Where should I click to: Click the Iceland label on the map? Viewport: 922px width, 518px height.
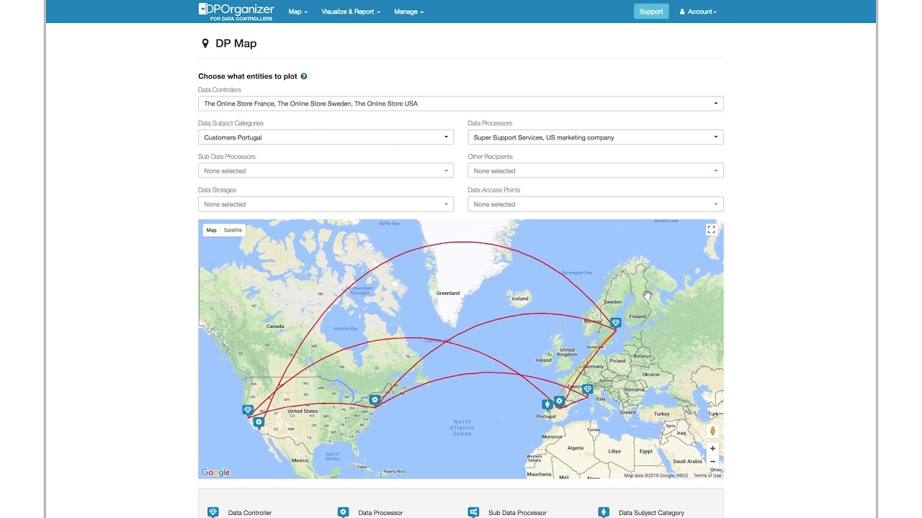pos(520,299)
